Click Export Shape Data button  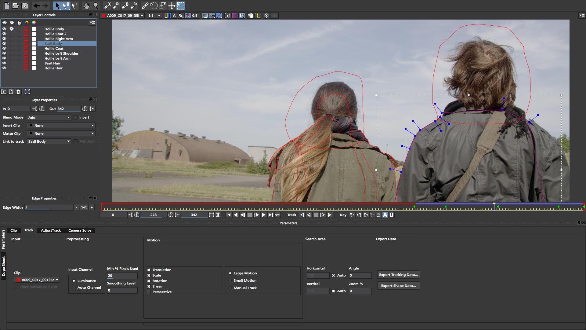(398, 285)
